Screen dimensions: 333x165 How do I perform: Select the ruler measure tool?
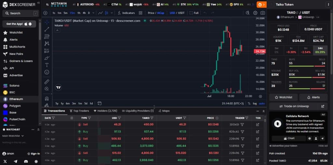pos(47,82)
